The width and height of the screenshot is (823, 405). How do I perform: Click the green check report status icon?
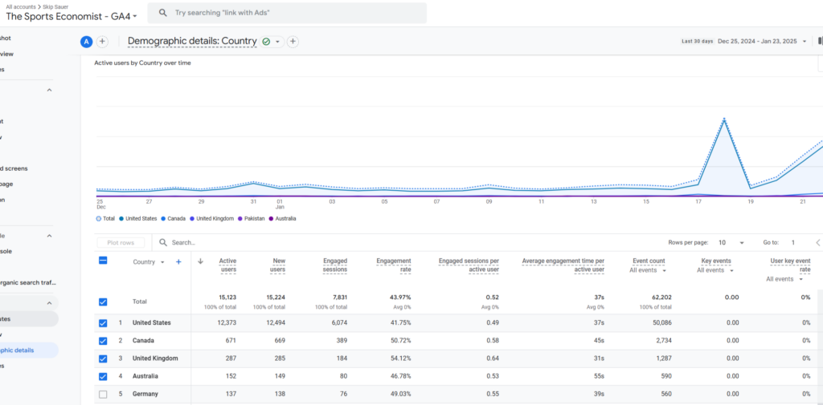[x=266, y=42]
